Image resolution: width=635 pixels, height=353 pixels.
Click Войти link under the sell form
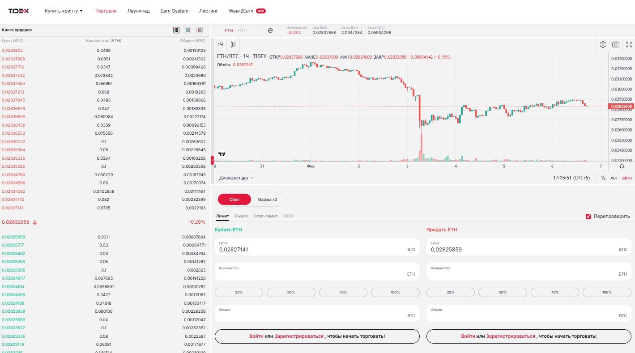(x=468, y=336)
